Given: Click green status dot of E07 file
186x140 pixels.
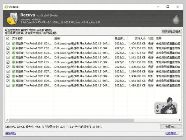Looking at the screenshot, I should [13, 71].
